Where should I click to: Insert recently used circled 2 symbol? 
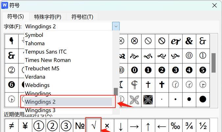pyautogui.click(x=53, y=126)
